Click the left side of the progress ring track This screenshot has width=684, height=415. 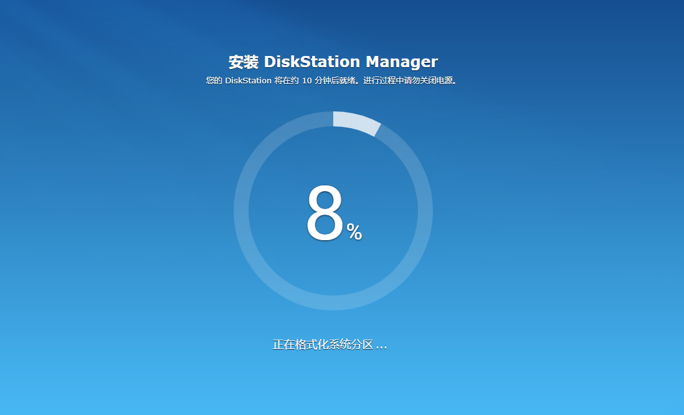coord(241,211)
